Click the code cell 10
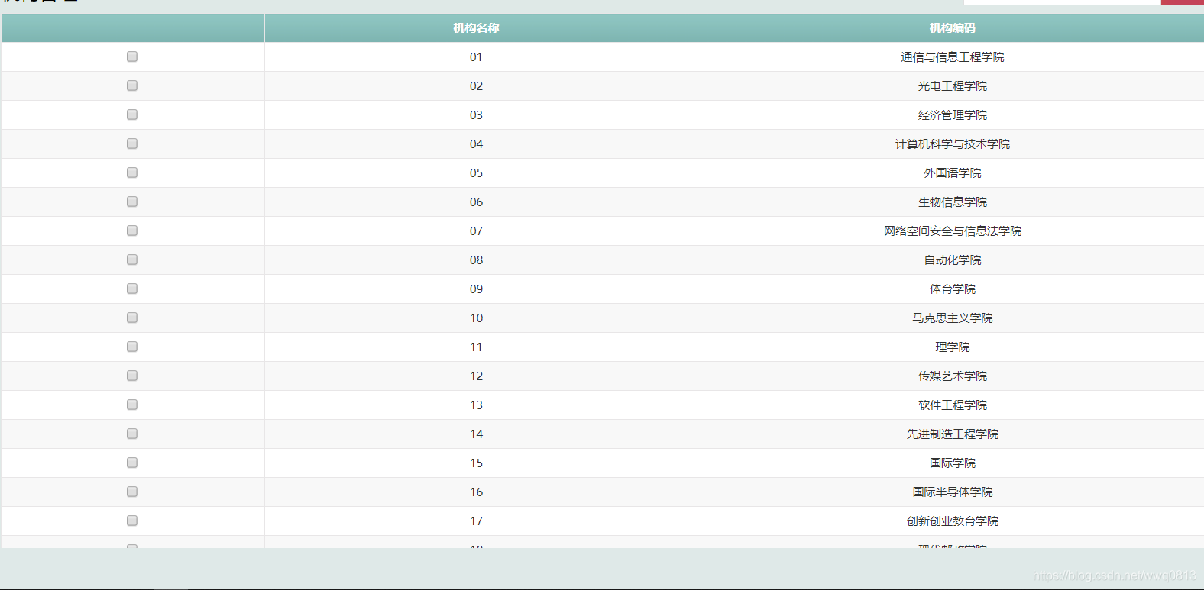Image resolution: width=1204 pixels, height=590 pixels. pos(476,318)
